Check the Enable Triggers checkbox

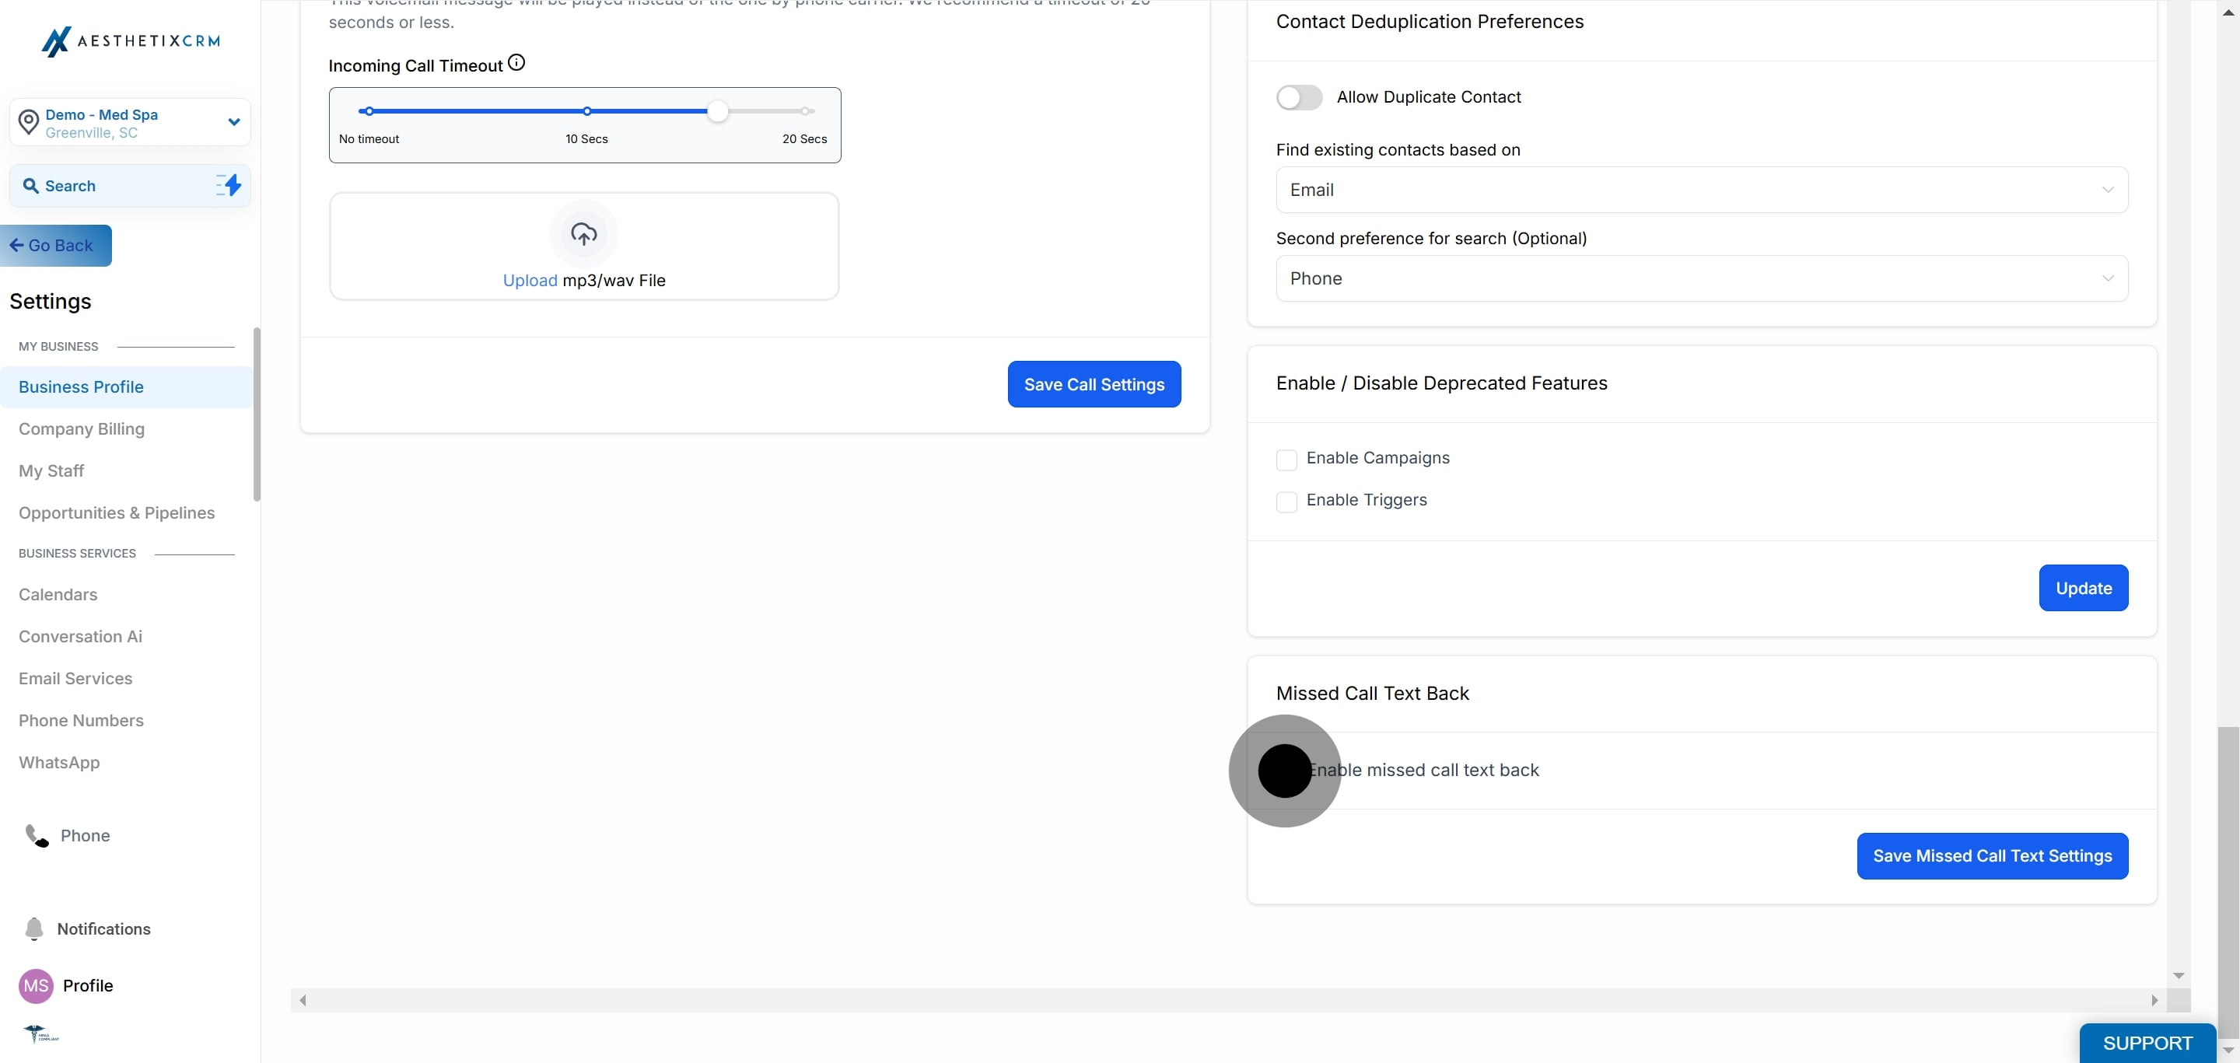pos(1286,502)
